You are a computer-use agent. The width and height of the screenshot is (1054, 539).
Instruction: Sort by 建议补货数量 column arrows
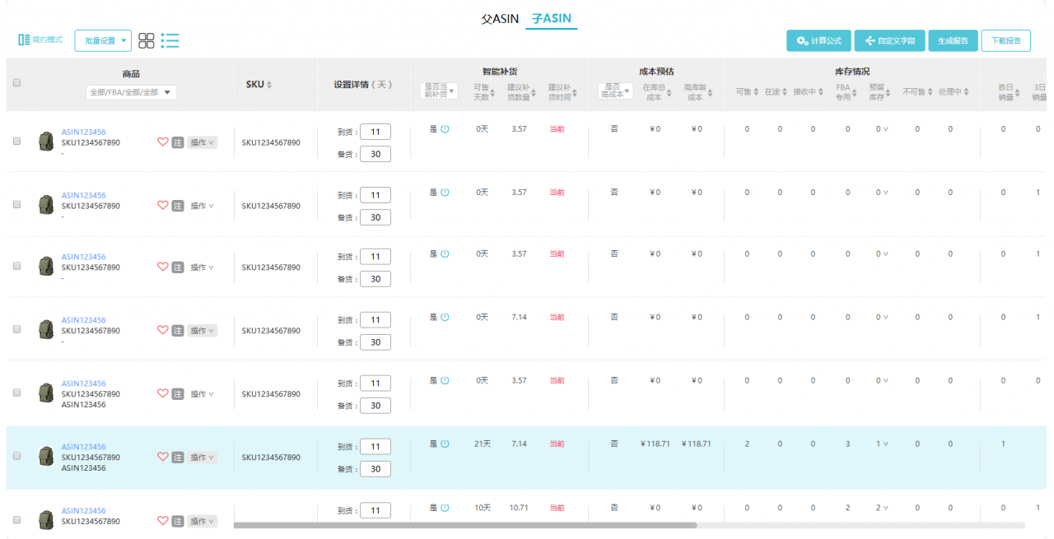[x=533, y=93]
